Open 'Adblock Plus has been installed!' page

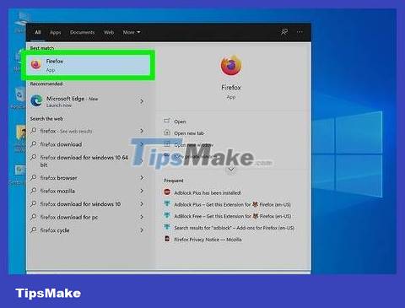[x=208, y=193]
